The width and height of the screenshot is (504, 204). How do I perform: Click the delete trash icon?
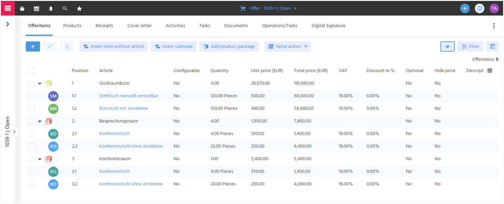coord(67,46)
